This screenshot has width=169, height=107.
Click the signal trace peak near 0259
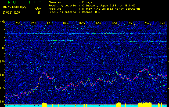pyautogui.click(x=145, y=69)
